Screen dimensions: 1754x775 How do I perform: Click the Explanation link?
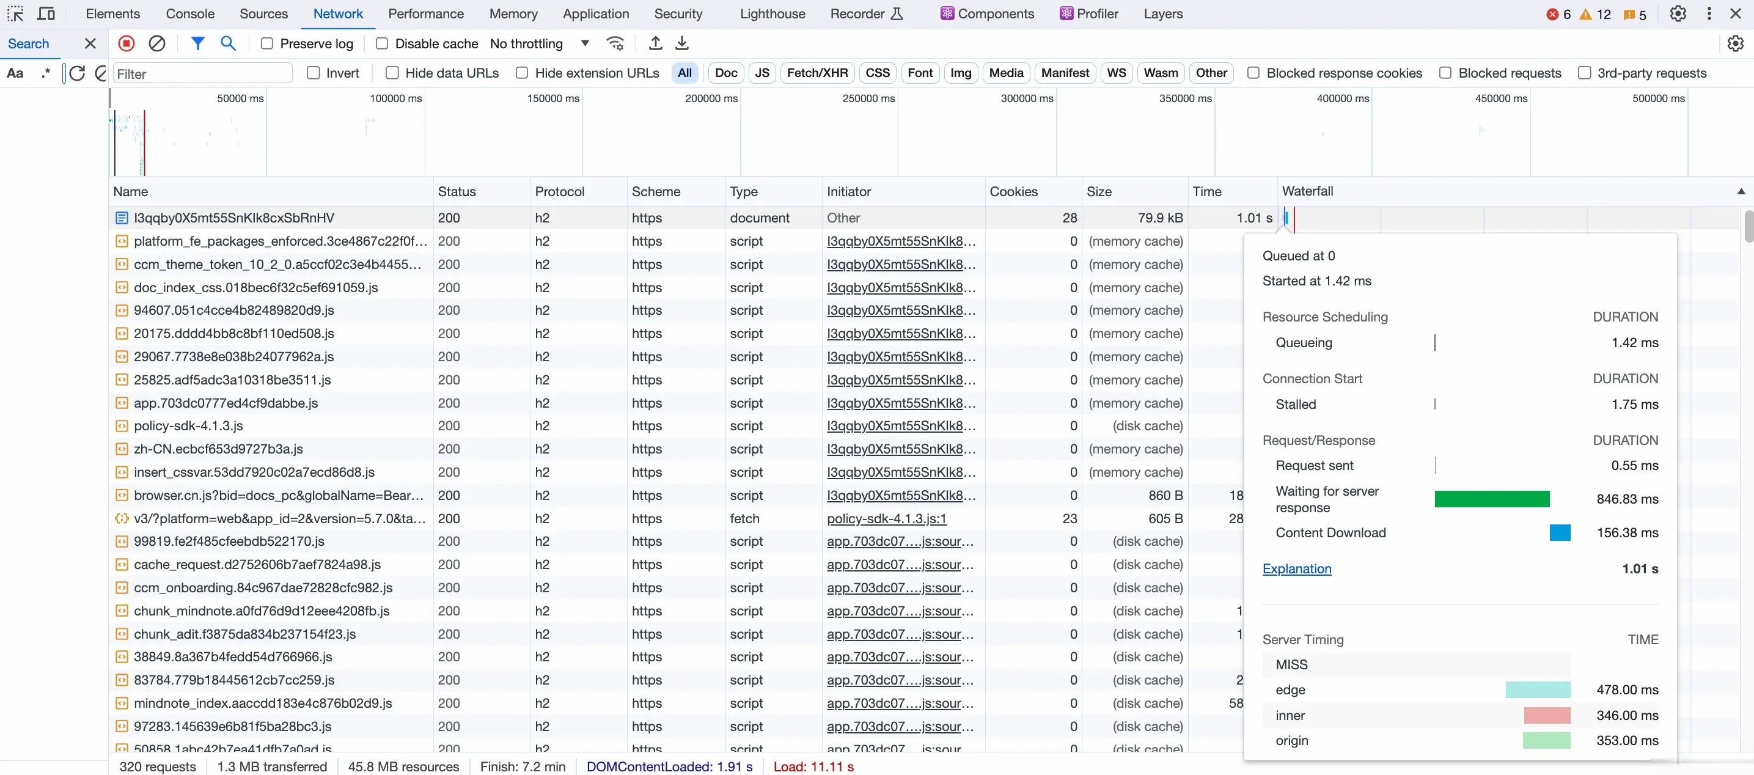click(1296, 568)
